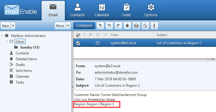Viewport: 216px width, 112px height.
Task: Sort by the priority exclamation column
Action: (x=84, y=35)
